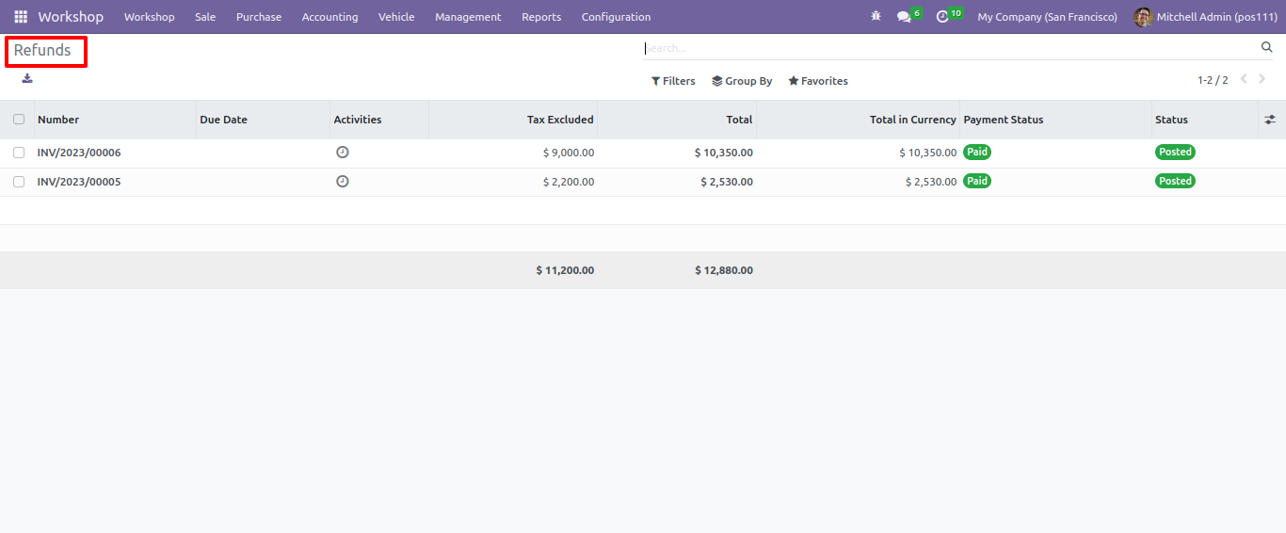Screen dimensions: 1286x533
Task: Go to next page arrow
Action: 1262,79
